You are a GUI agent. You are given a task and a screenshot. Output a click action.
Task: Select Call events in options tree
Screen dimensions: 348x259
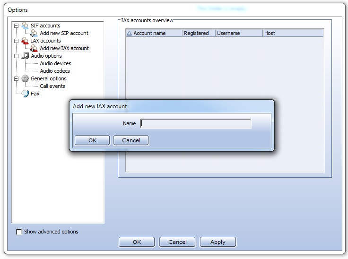[52, 86]
